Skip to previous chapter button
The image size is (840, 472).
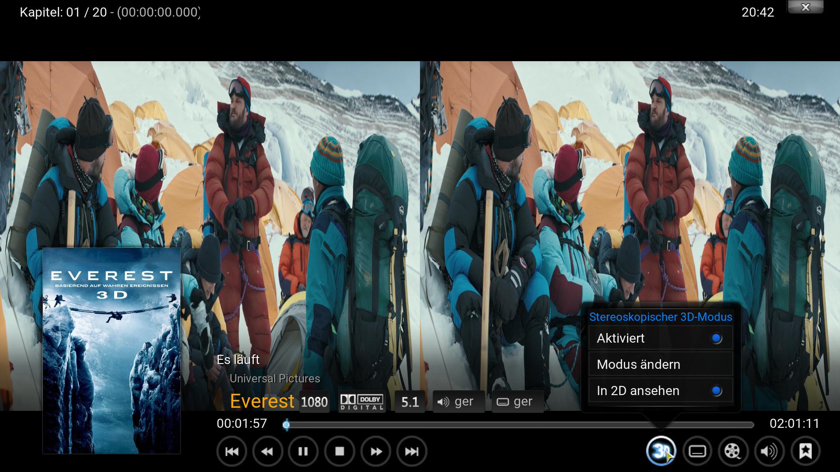click(232, 451)
